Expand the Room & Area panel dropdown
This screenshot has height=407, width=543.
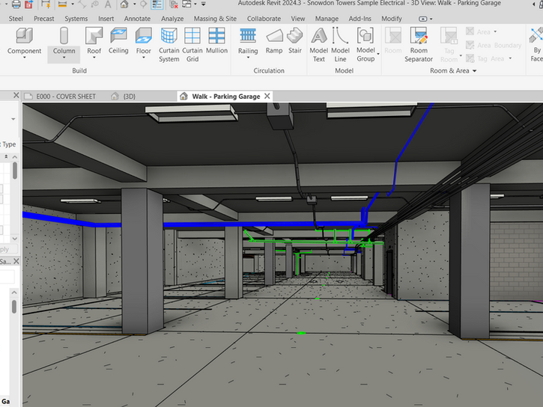(474, 71)
